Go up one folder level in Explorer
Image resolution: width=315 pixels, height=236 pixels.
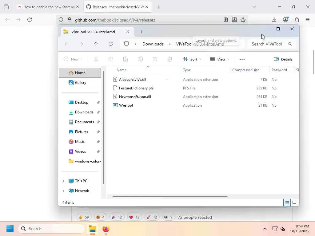(x=96, y=44)
